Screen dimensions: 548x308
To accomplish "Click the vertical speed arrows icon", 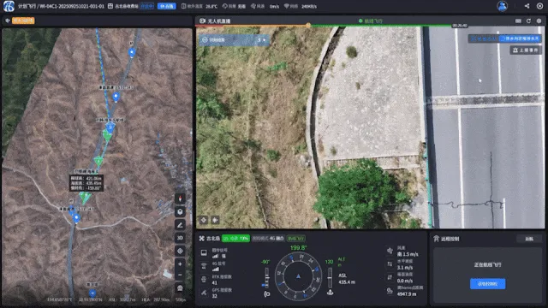I will pyautogui.click(x=390, y=277).
